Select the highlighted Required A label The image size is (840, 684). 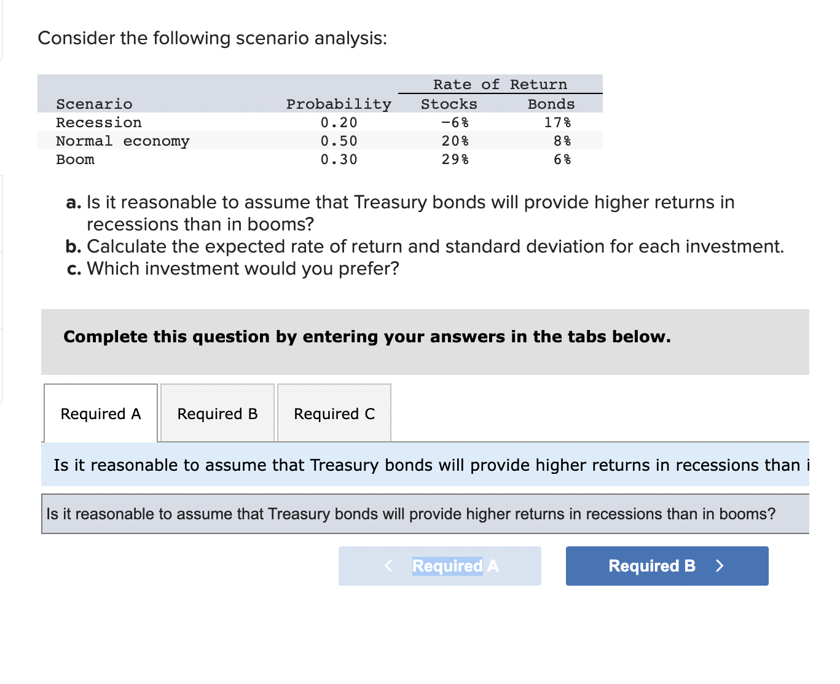(454, 565)
